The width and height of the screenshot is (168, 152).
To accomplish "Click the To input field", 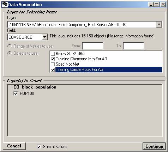I will 133,46.
